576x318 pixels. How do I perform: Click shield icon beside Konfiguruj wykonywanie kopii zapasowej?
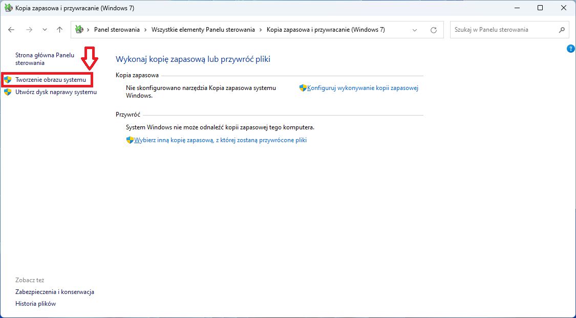[x=303, y=88]
